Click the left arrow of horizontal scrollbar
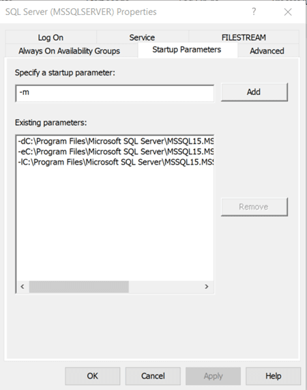Image resolution: width=307 pixels, height=390 pixels. 23,287
